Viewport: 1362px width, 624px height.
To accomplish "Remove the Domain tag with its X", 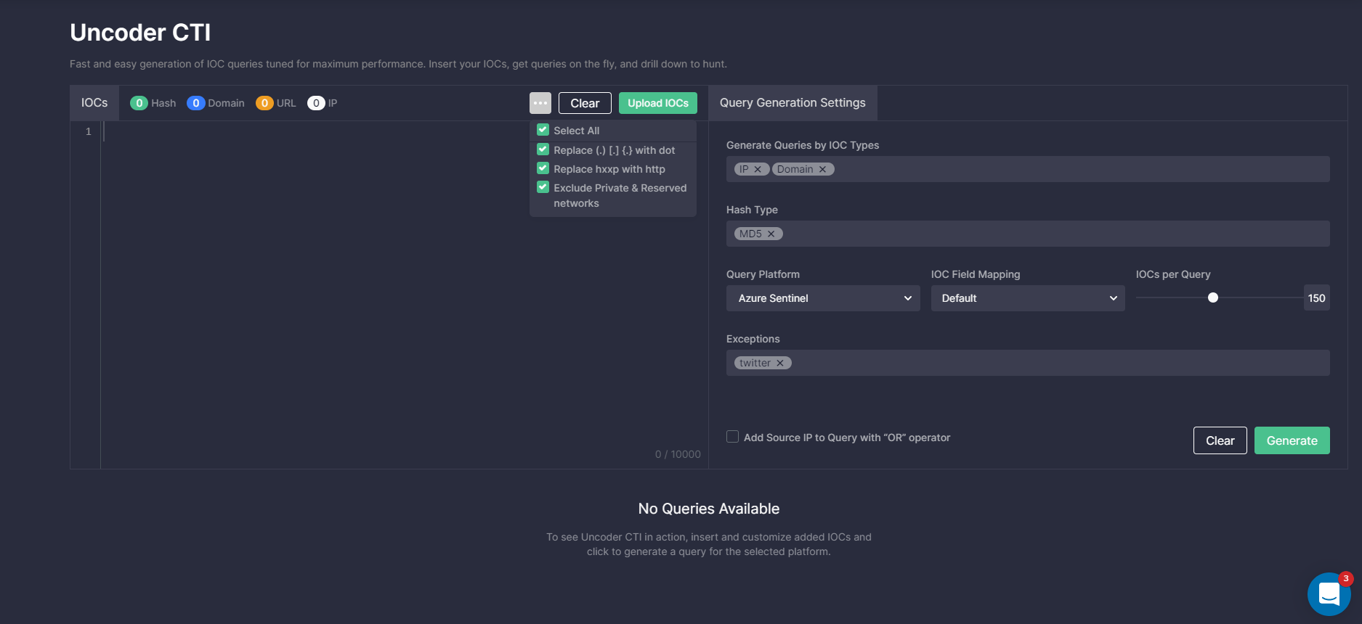I will [x=823, y=169].
